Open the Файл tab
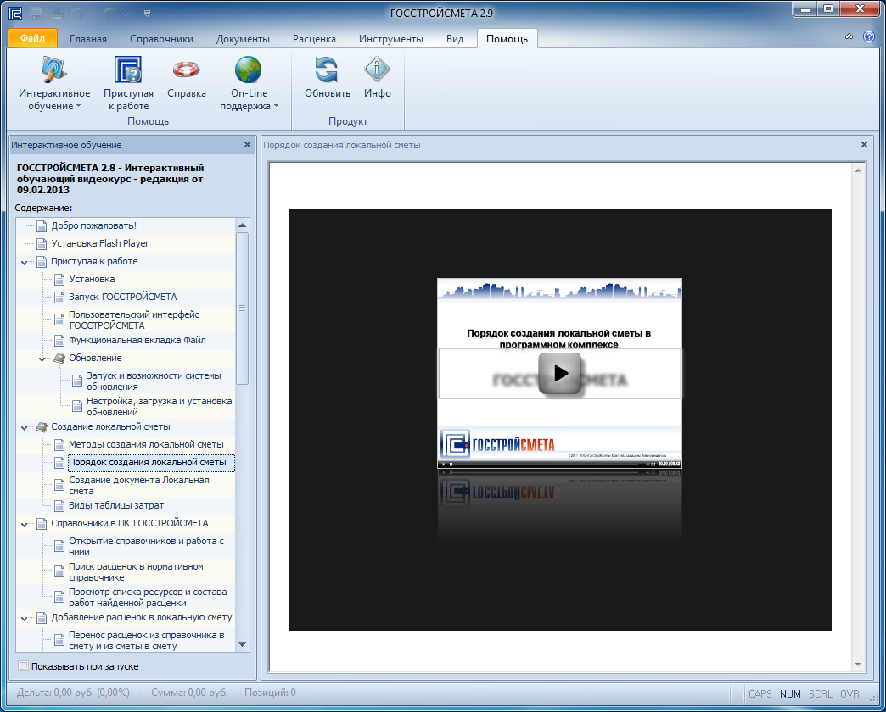The image size is (886, 712). 33,38
